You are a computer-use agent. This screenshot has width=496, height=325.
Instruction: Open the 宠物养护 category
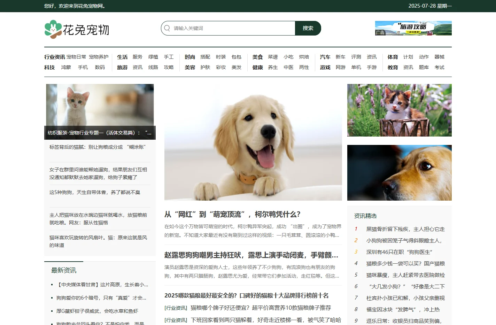[x=99, y=57]
